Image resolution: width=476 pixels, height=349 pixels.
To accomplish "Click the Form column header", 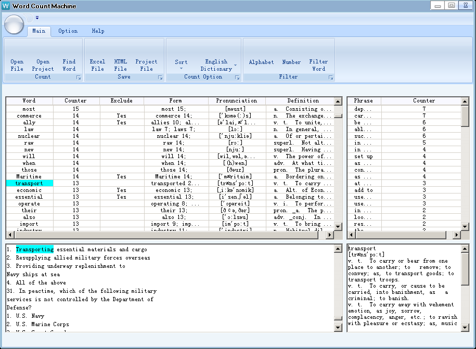I will pos(176,101).
